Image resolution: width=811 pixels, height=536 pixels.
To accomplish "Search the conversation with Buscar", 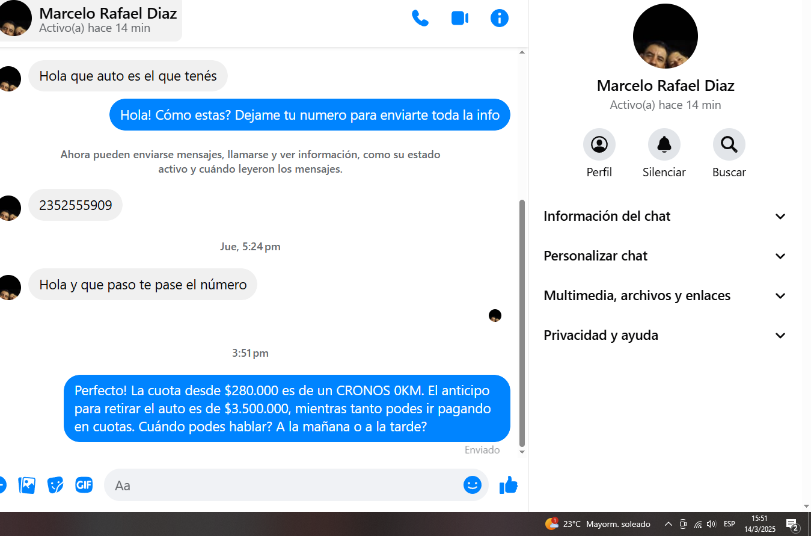I will coord(729,144).
